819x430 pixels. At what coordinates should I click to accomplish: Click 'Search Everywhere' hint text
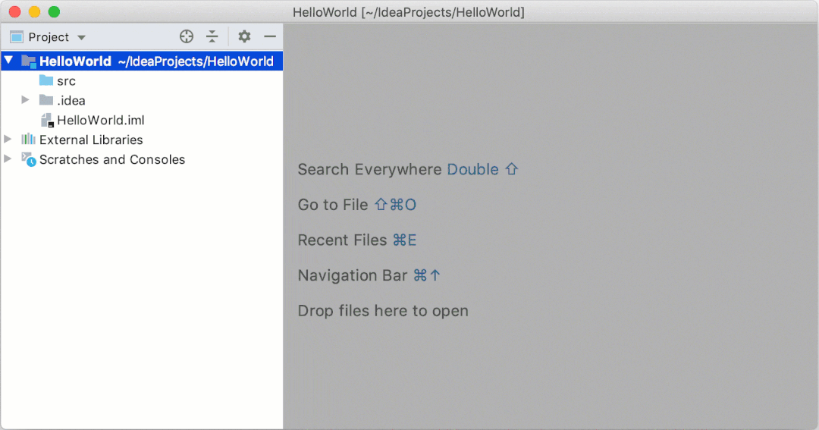tap(370, 169)
